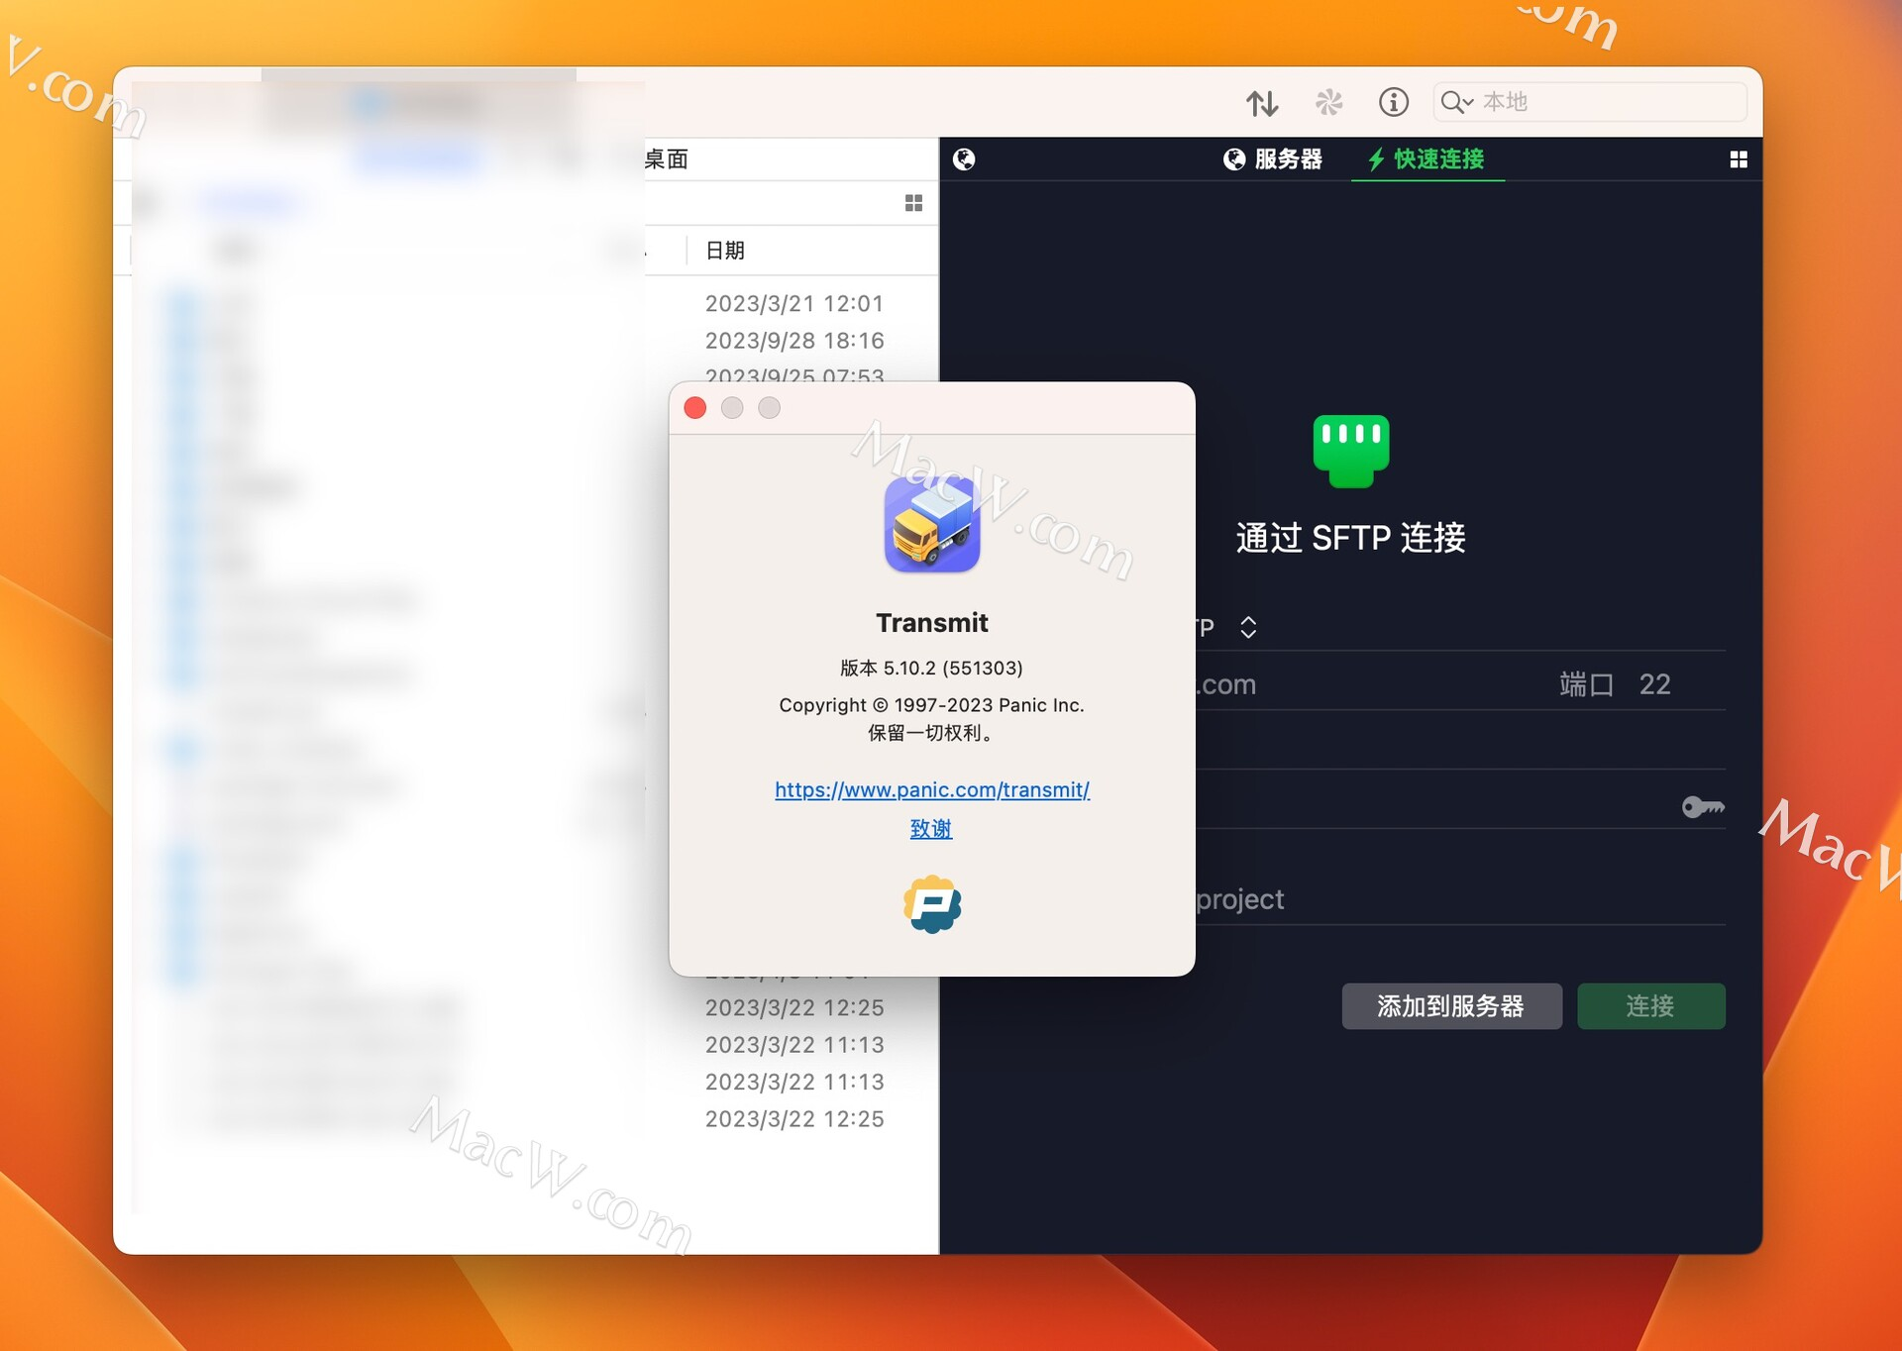The width and height of the screenshot is (1902, 1351).
Task: Switch to the 快速连接 tab
Action: coord(1426,159)
